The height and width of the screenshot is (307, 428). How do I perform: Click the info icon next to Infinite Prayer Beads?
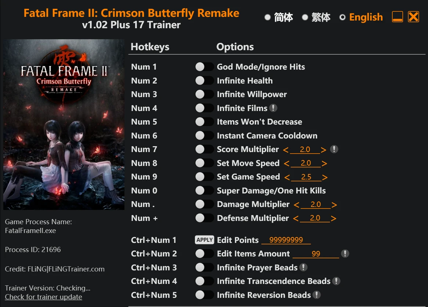(x=303, y=267)
